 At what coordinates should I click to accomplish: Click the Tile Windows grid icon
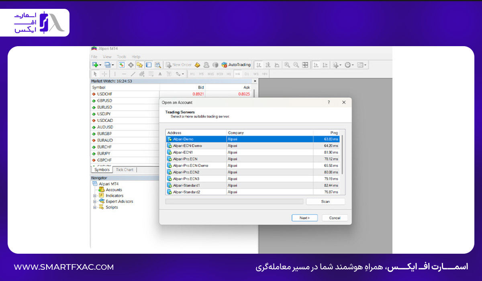coord(305,65)
